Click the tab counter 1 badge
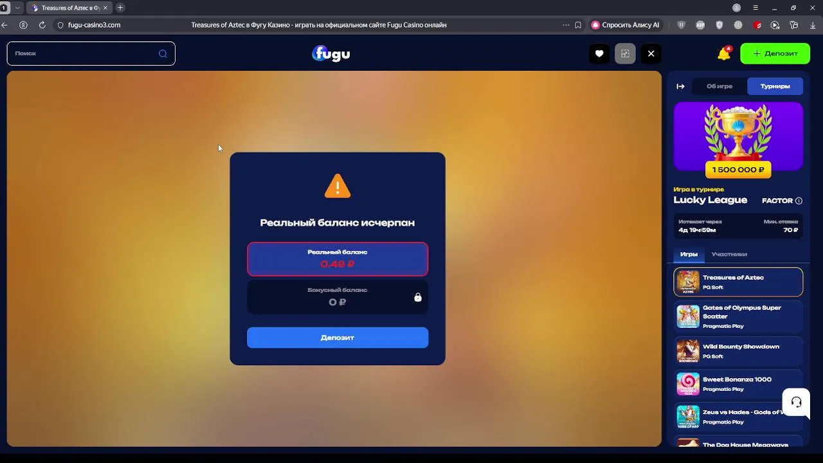823x463 pixels. [5, 8]
